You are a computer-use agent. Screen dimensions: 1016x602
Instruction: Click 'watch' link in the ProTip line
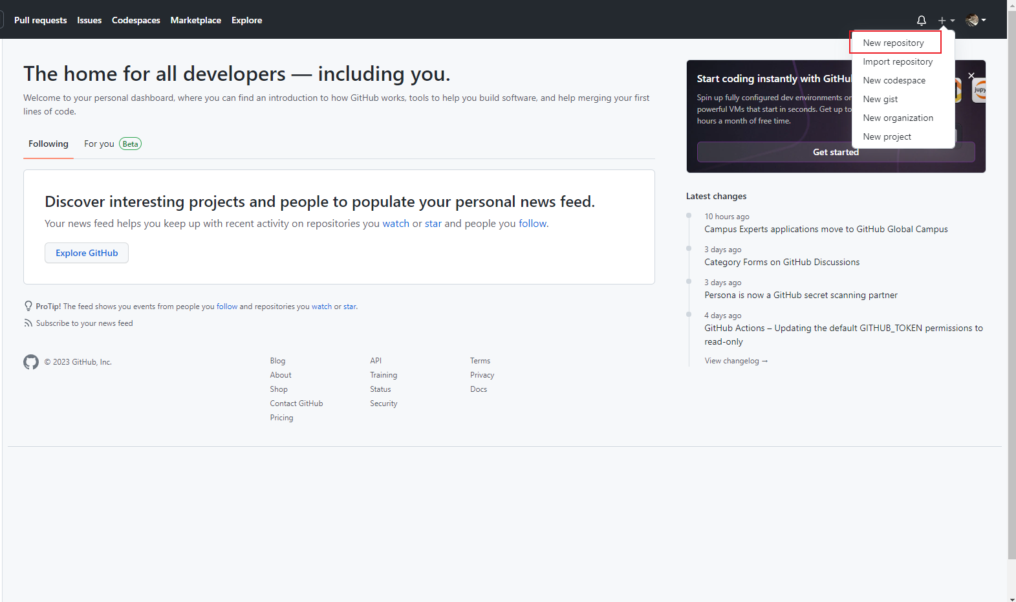pyautogui.click(x=321, y=306)
